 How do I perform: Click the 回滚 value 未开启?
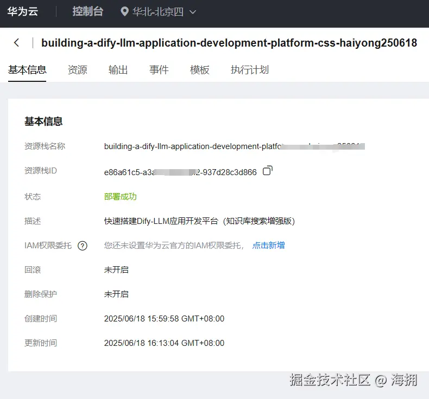point(116,270)
